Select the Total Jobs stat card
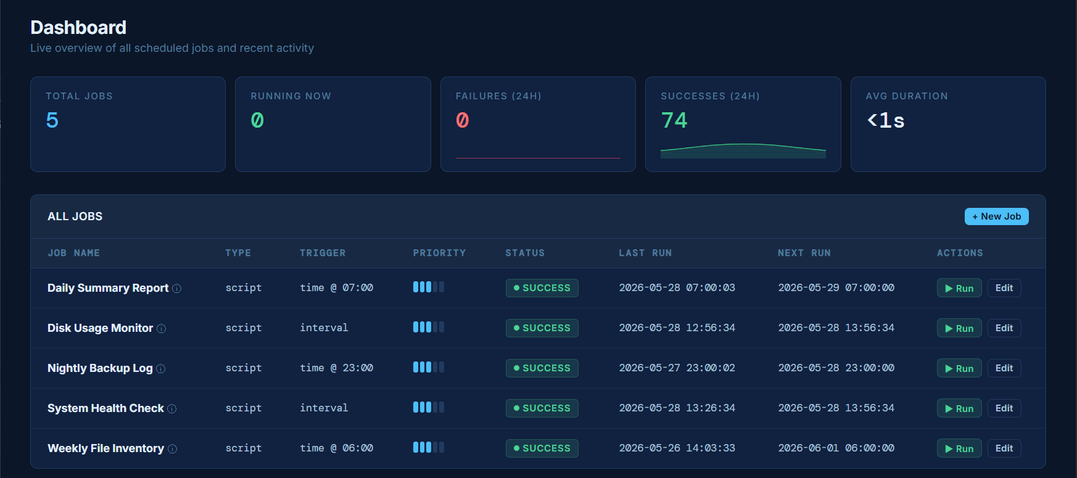1077x478 pixels. pos(128,124)
